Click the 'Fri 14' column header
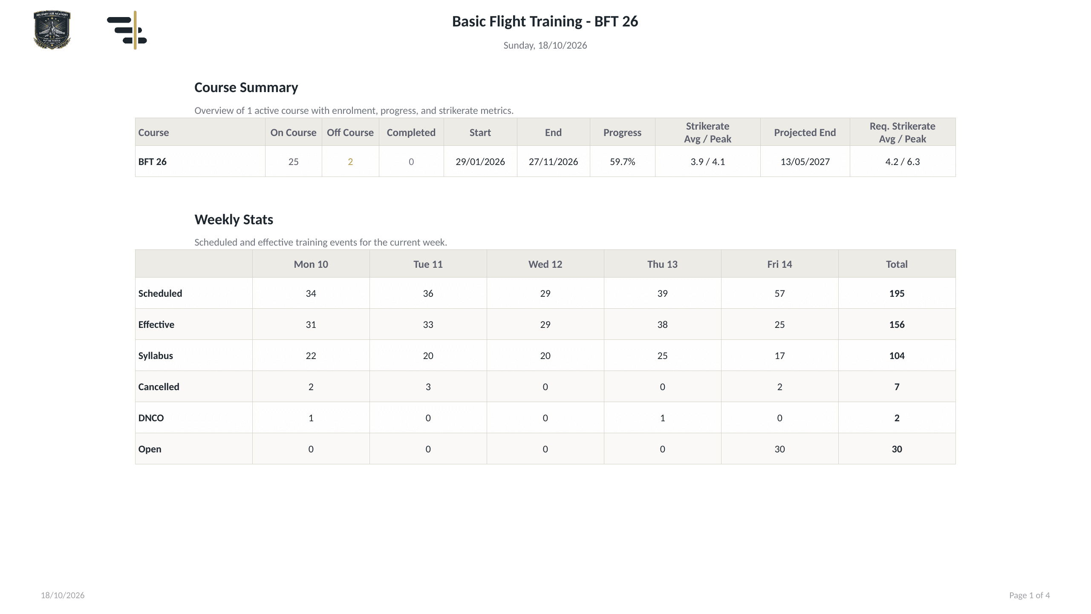The width and height of the screenshot is (1091, 614). coord(780,264)
